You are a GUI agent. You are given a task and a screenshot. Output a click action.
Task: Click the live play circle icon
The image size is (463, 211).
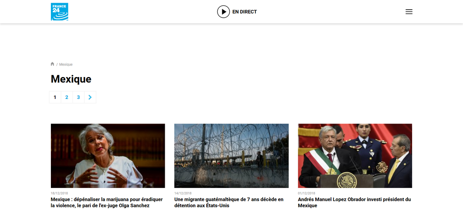click(x=223, y=12)
